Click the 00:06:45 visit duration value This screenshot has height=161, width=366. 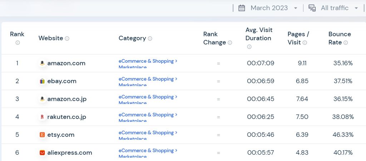pos(261,99)
